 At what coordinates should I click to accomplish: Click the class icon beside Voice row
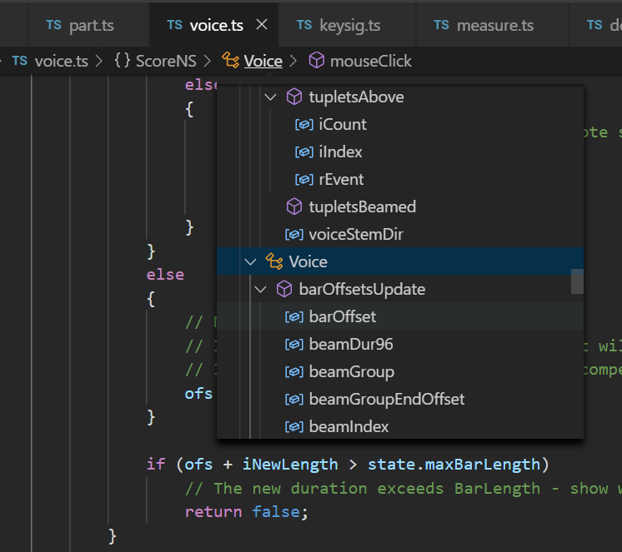(x=274, y=261)
